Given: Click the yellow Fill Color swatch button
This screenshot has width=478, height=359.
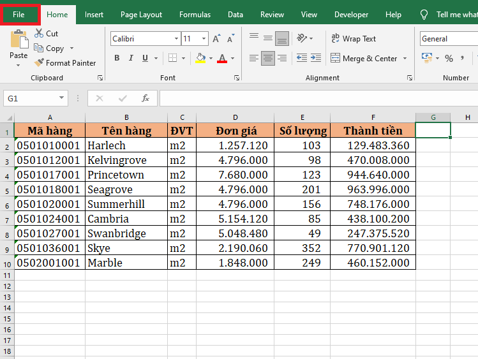Looking at the screenshot, I should coord(201,59).
